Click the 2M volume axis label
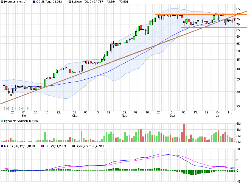 [238, 136]
